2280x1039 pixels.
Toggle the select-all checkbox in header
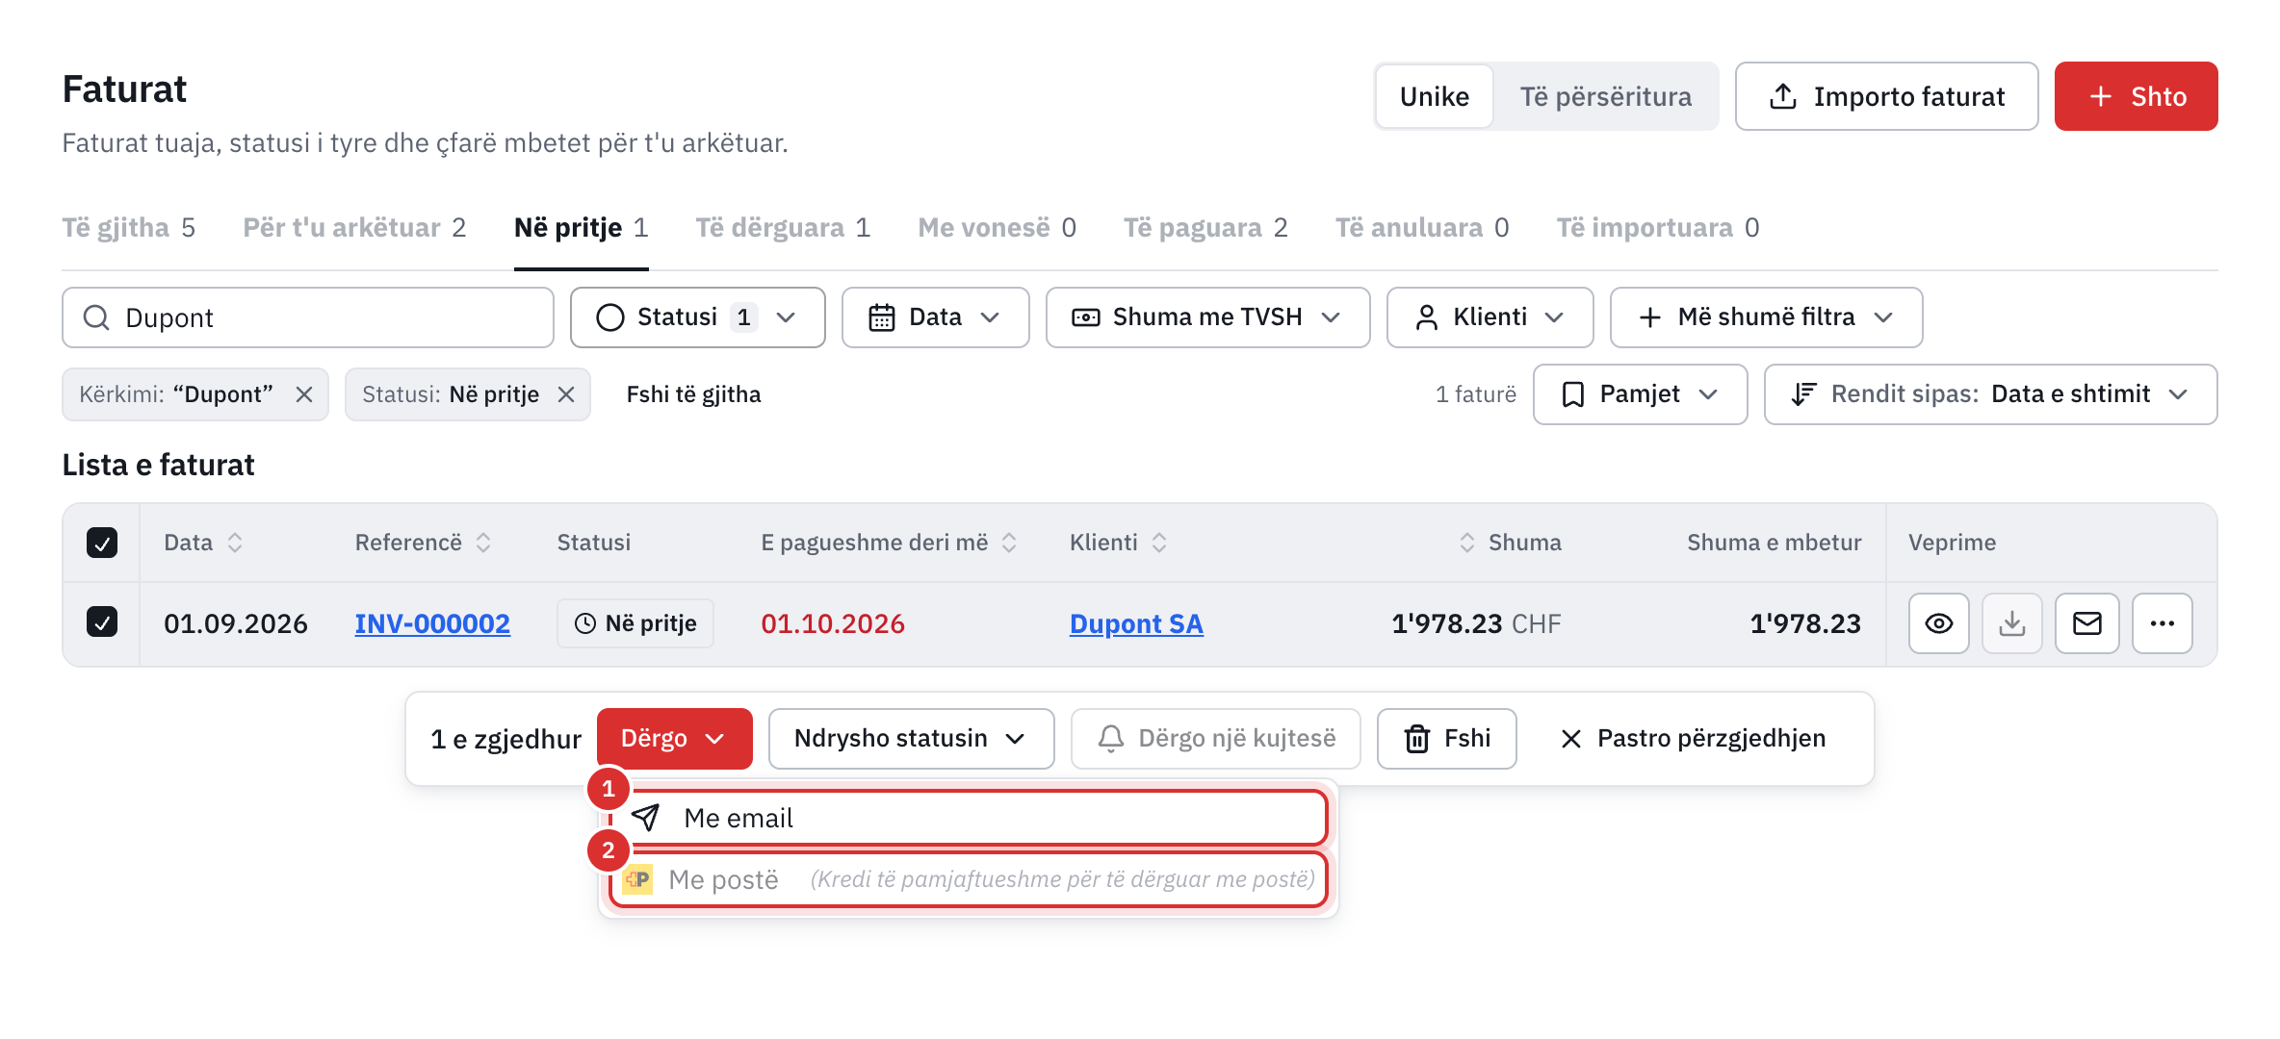point(102,543)
